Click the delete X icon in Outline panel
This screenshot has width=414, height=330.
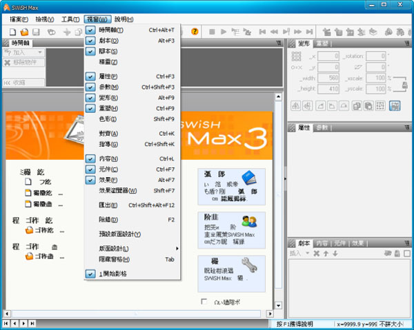pos(316,254)
